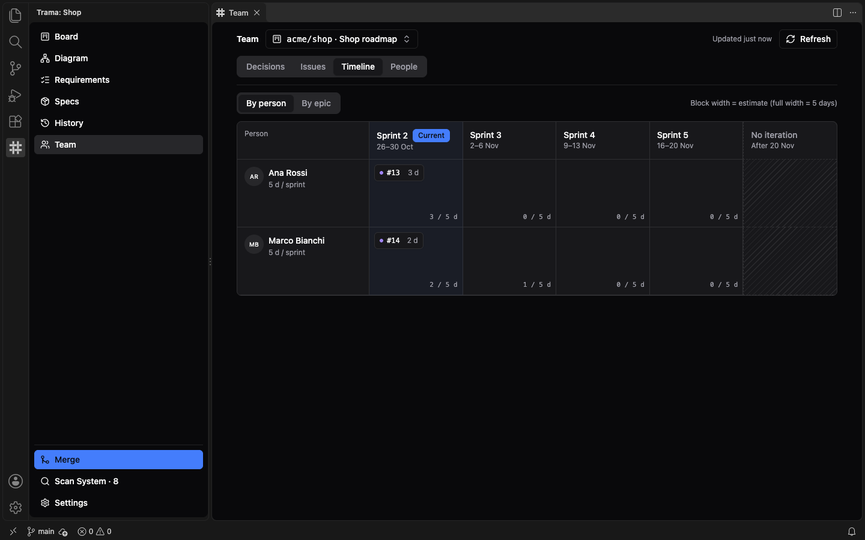Open the editor more actions ellipsis
This screenshot has height=540, width=865.
pos(853,13)
